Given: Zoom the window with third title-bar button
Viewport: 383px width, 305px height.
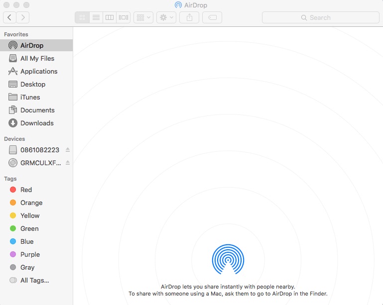Looking at the screenshot, I should [x=26, y=5].
